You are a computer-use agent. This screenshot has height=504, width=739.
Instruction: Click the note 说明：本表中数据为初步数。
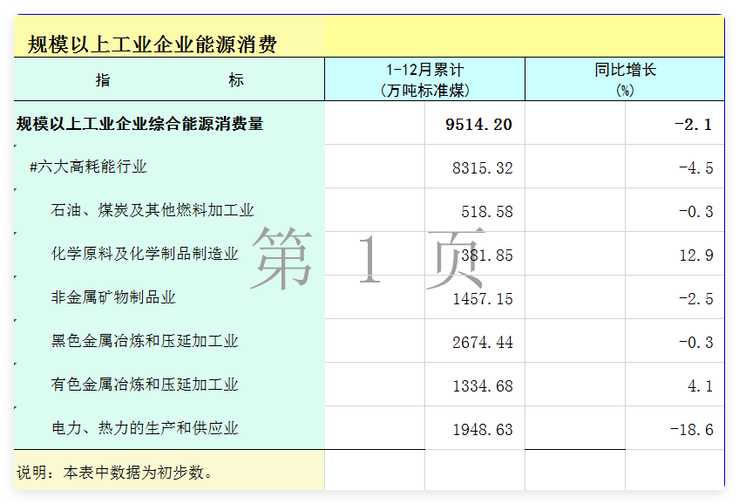point(115,472)
